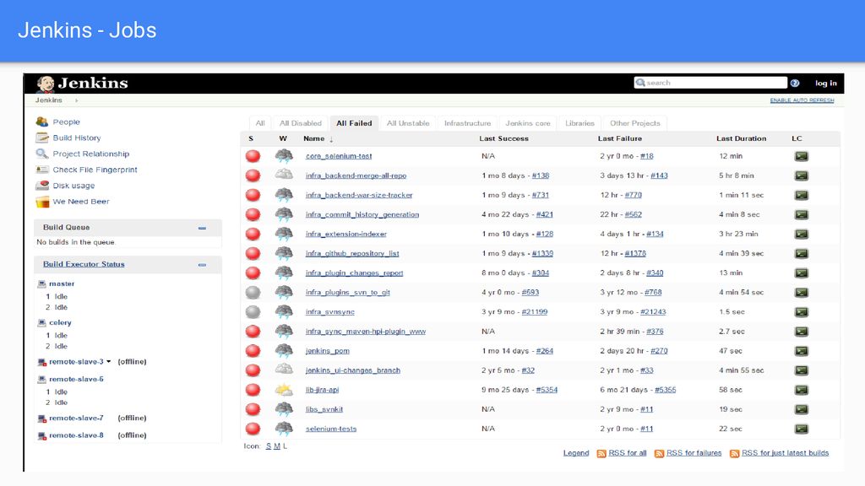Click the Check File Fingerprint icon
This screenshot has width=865, height=486.
42,170
